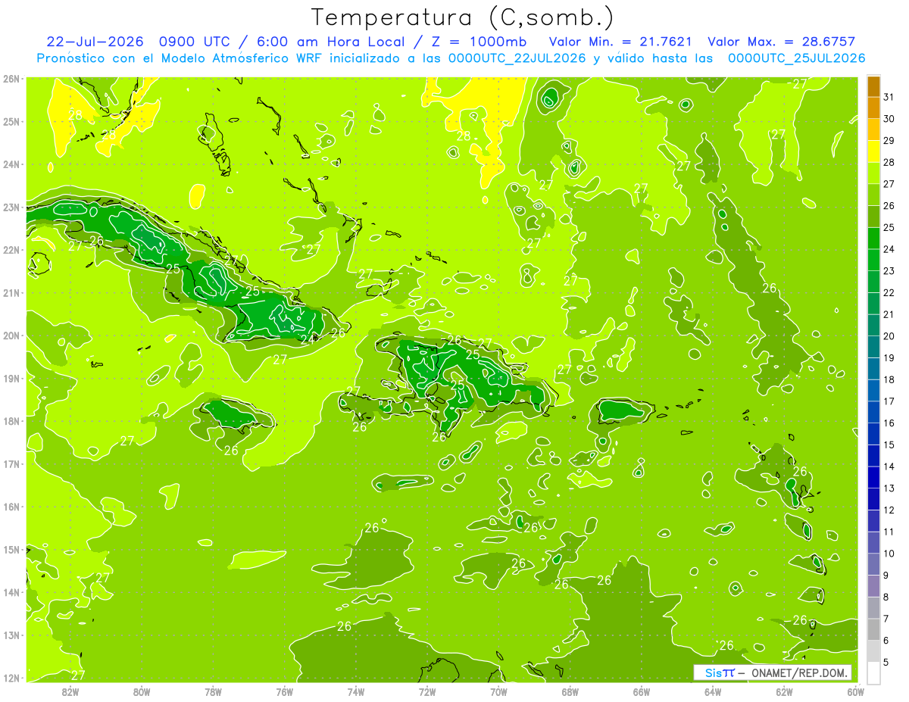The width and height of the screenshot is (909, 702).
Task: Select the "22-Jul-2026" date text
Action: tap(96, 42)
